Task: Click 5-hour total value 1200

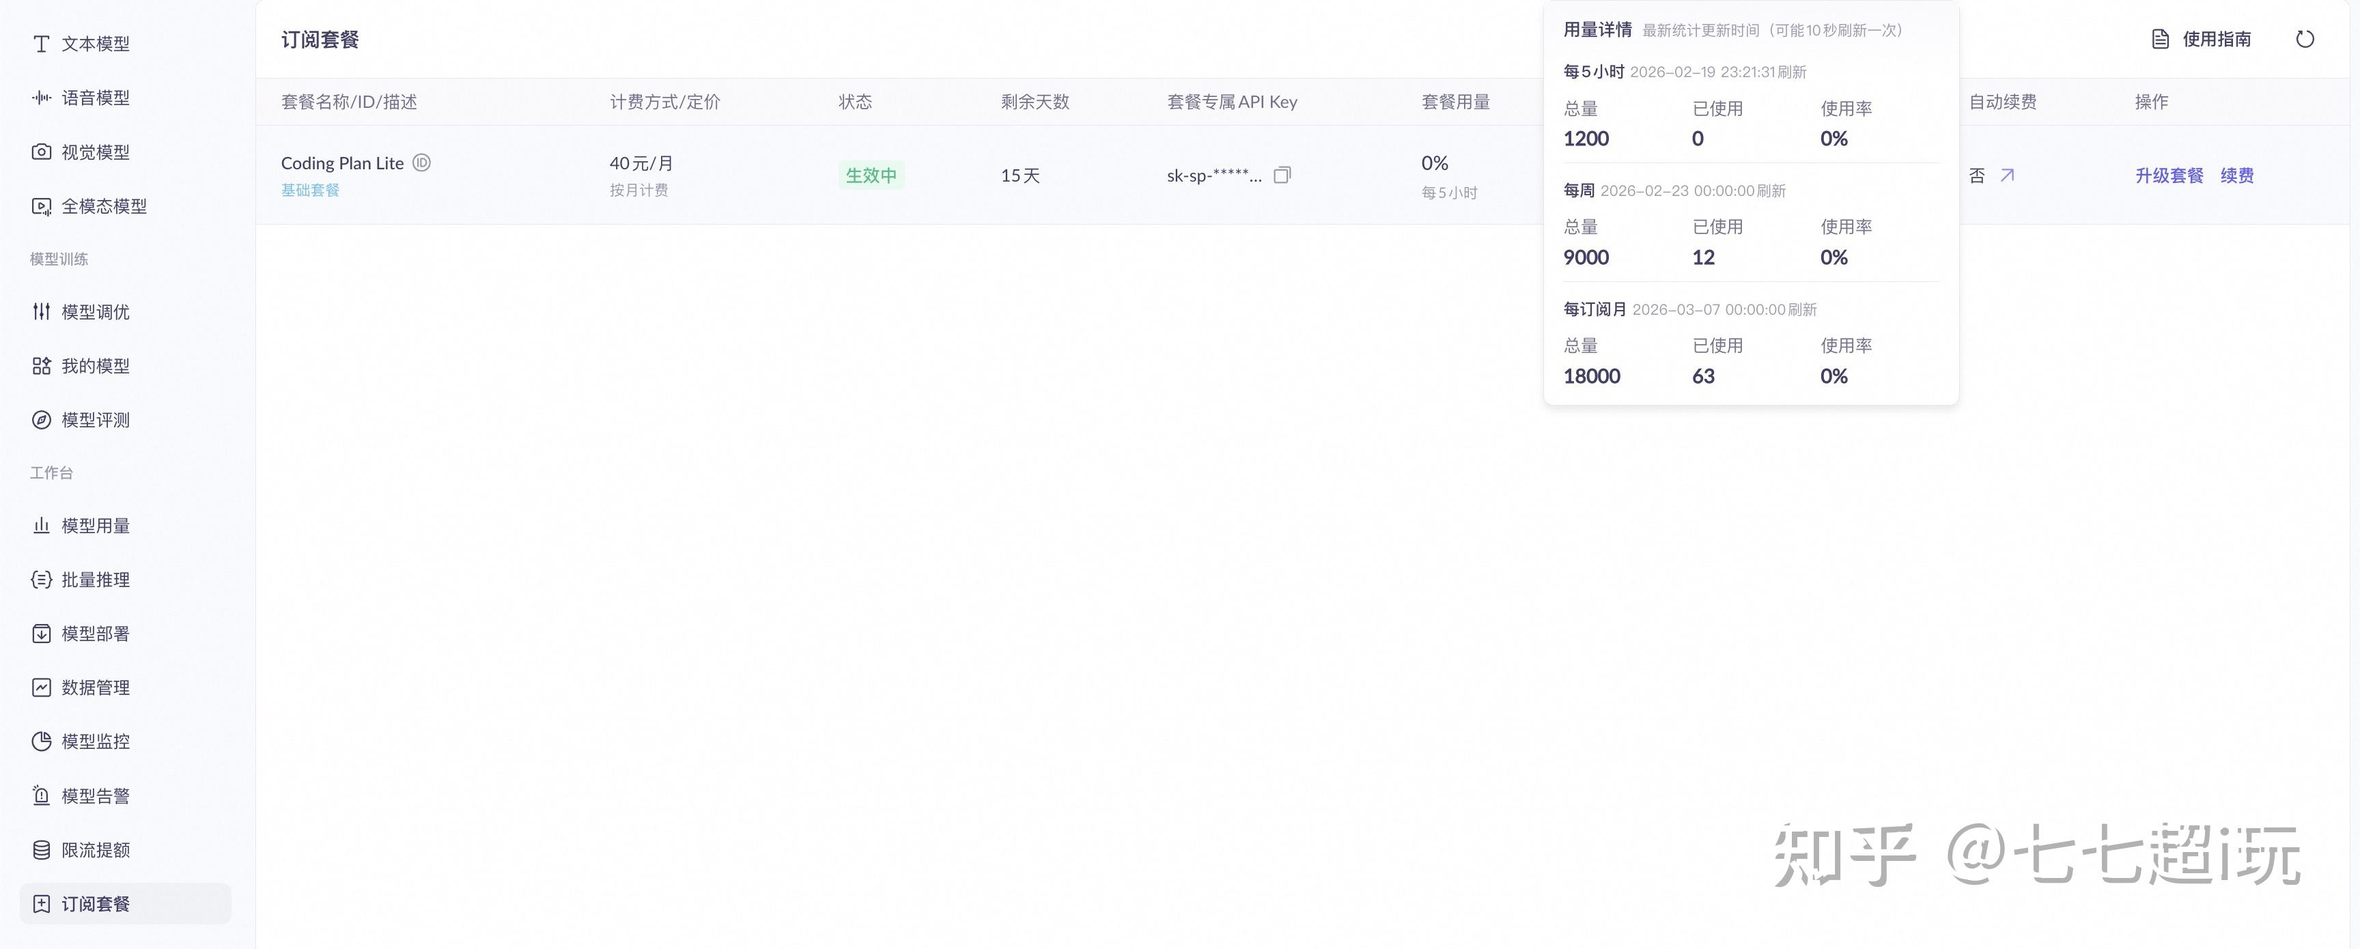Action: pyautogui.click(x=1586, y=139)
